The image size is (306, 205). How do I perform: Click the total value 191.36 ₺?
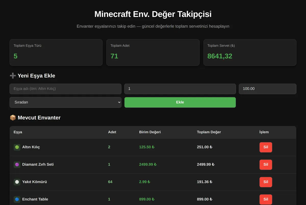coord(205,182)
